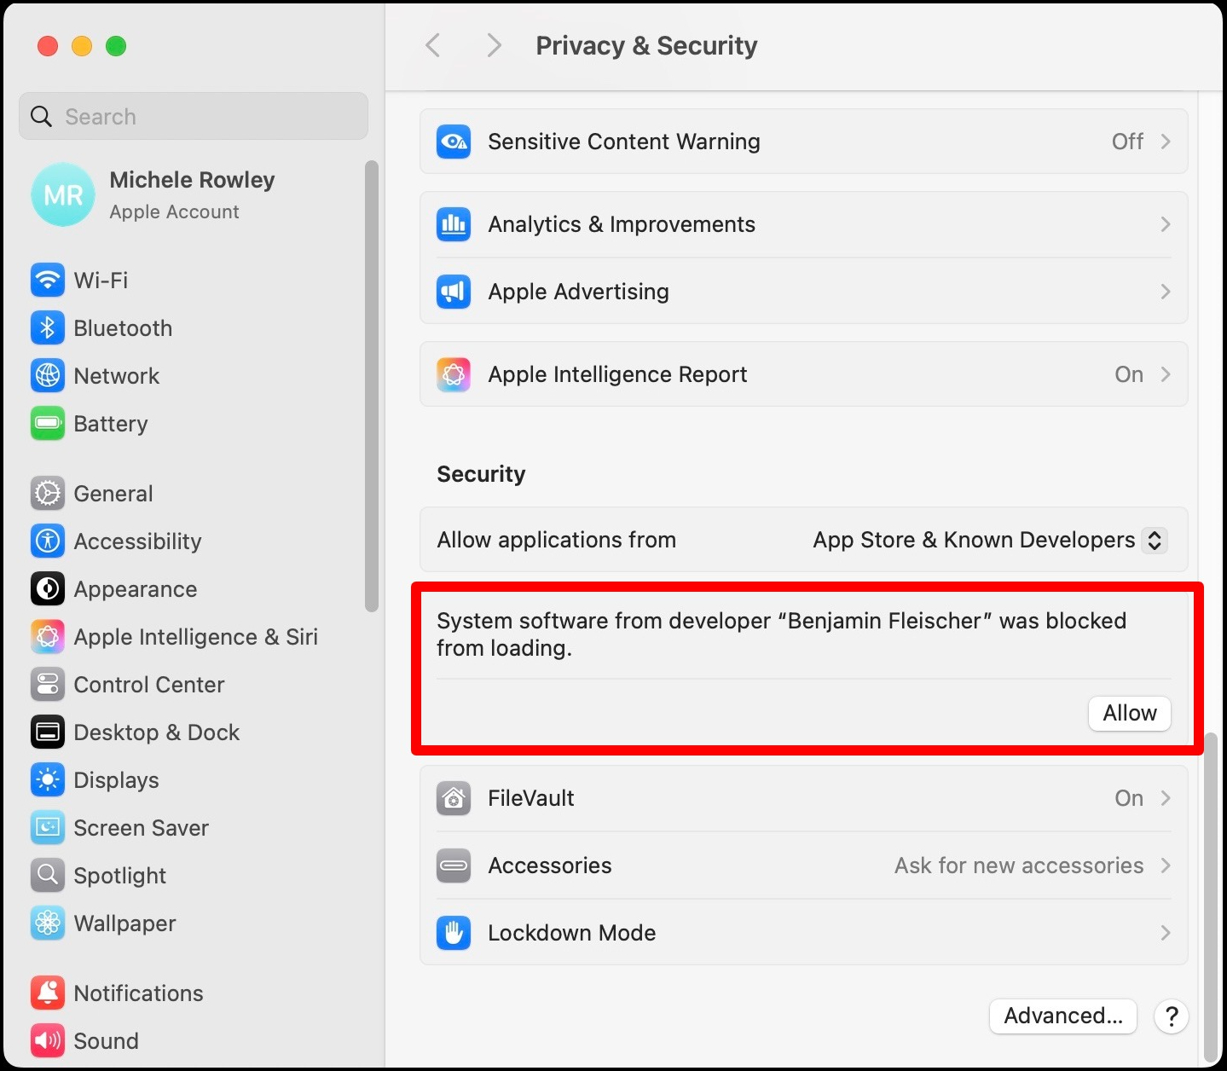Screen dimensions: 1227x1071
Task: Select the Network globe icon
Action: [x=48, y=376]
